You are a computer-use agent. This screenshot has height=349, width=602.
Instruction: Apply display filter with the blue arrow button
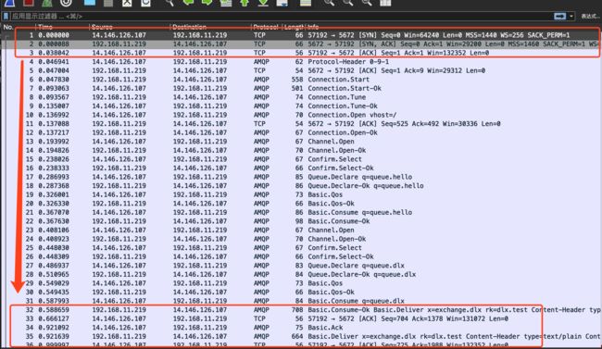point(559,16)
